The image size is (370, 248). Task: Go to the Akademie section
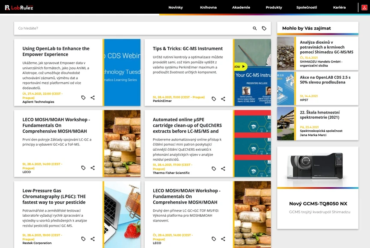pyautogui.click(x=241, y=7)
